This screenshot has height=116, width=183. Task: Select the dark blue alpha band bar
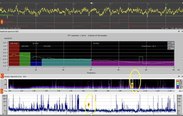[36, 63]
